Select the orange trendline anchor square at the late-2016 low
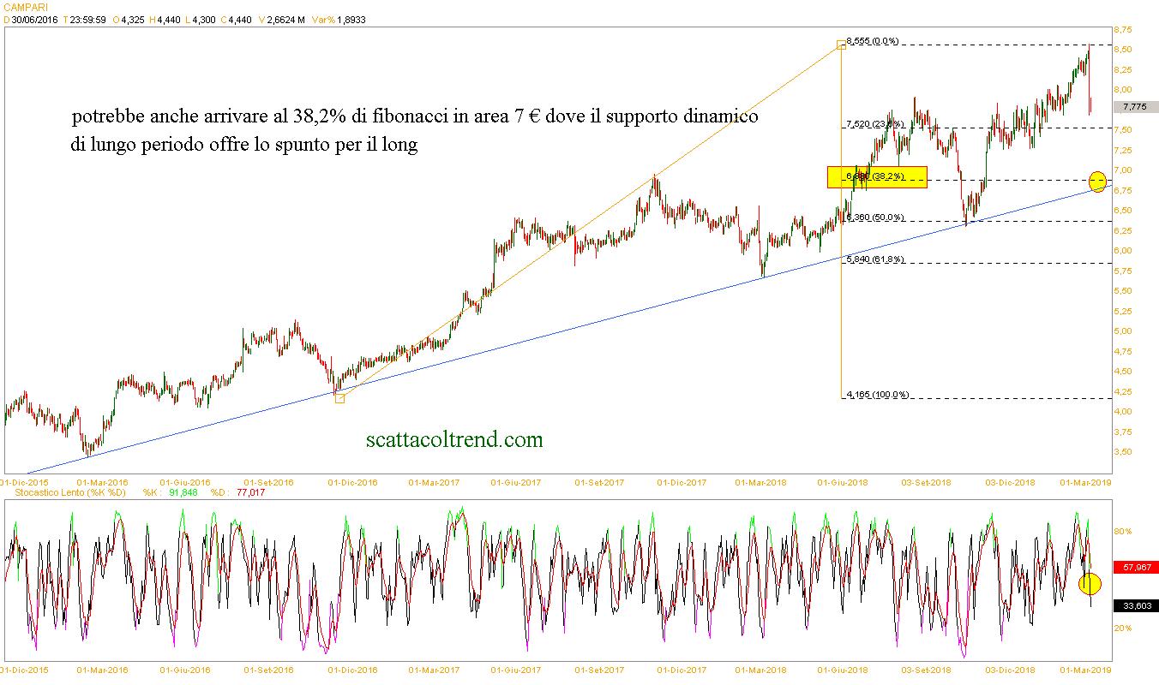The image size is (1159, 685). [339, 398]
